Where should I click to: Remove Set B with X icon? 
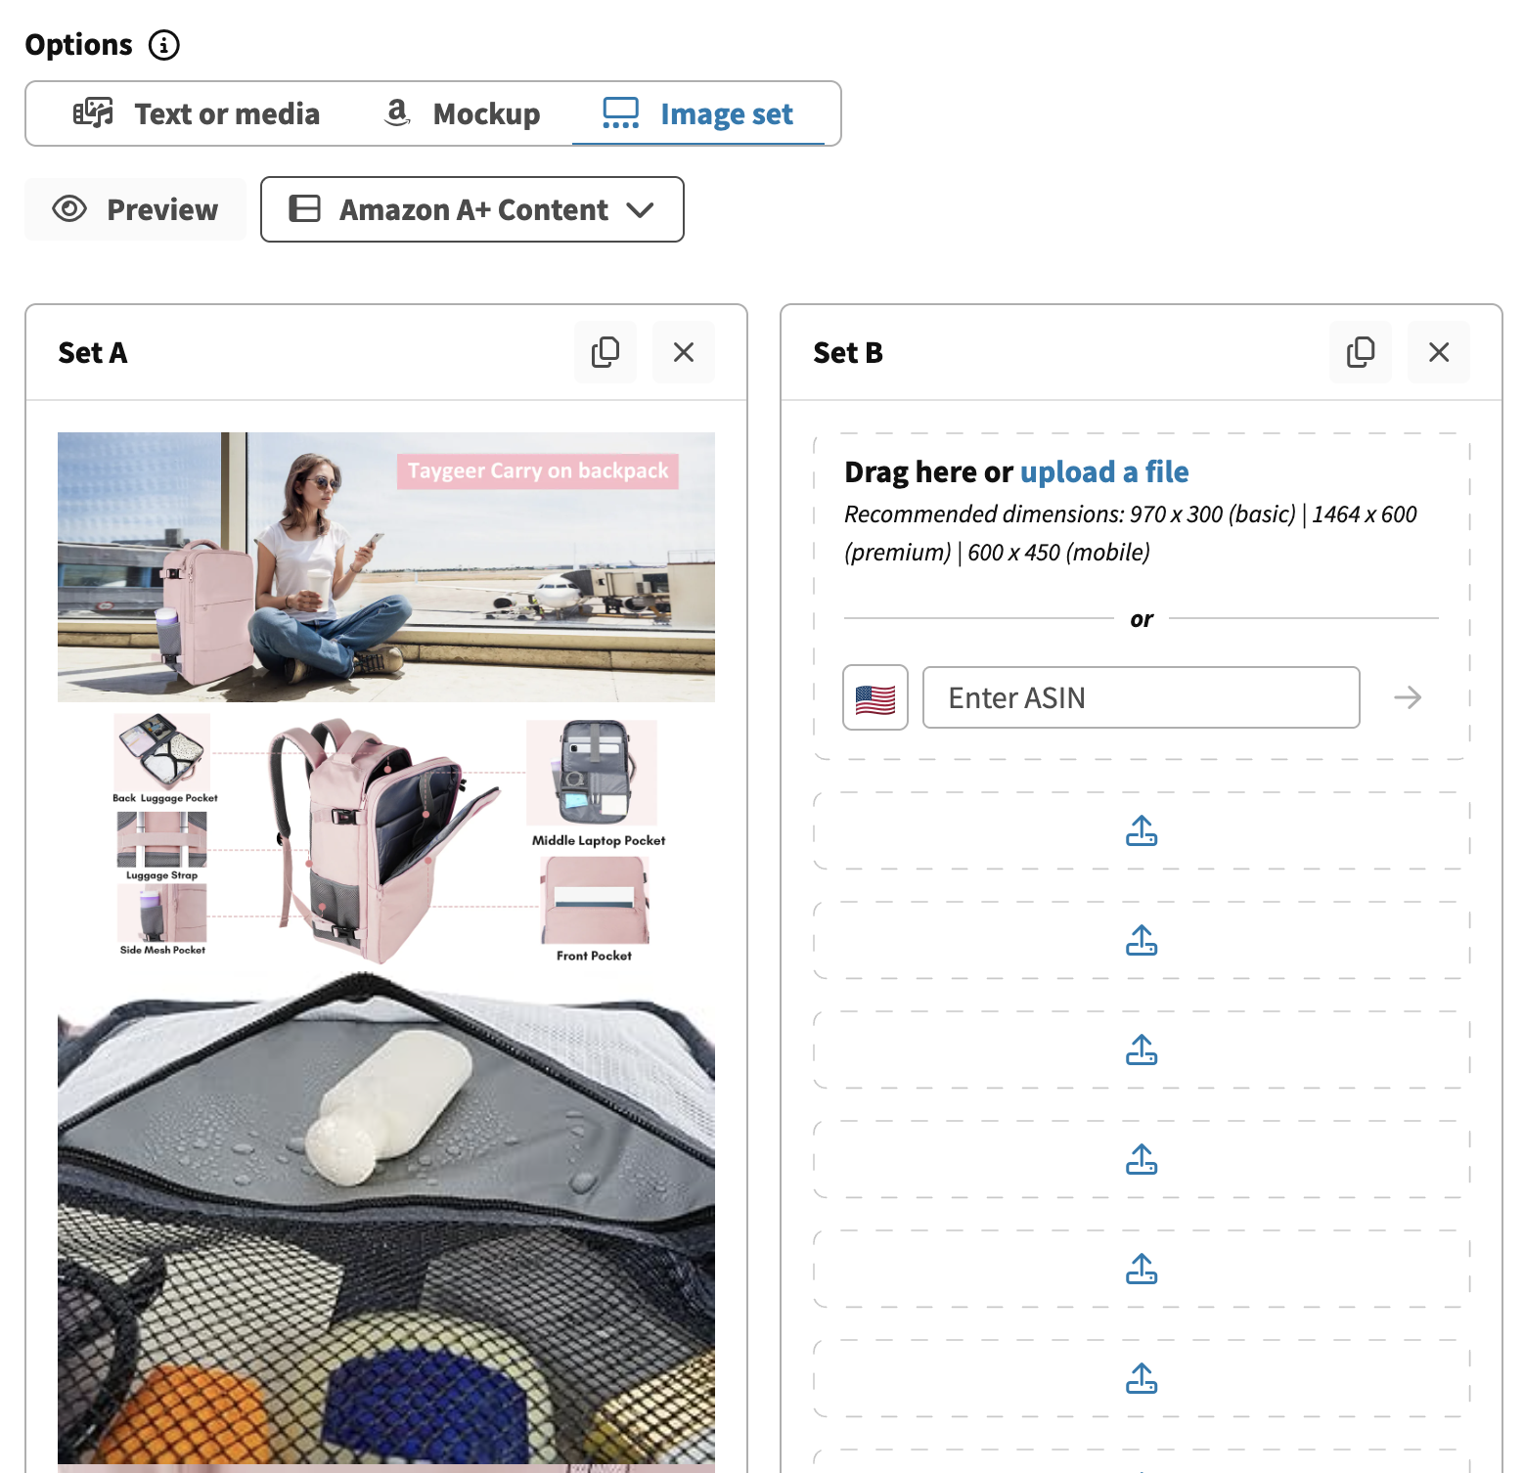click(x=1439, y=352)
